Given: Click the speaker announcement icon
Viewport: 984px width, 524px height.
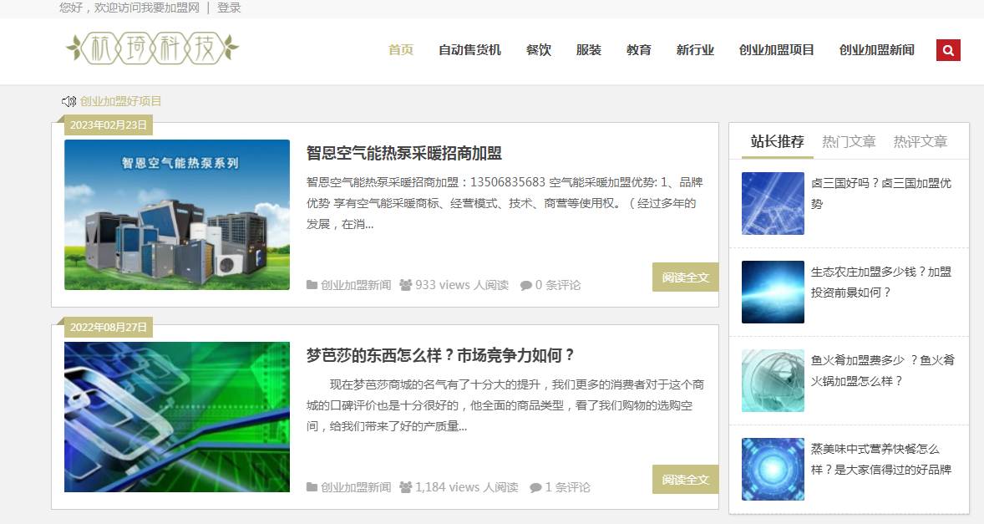Looking at the screenshot, I should click(68, 101).
